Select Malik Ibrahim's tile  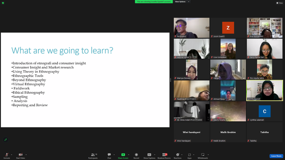[228, 132]
